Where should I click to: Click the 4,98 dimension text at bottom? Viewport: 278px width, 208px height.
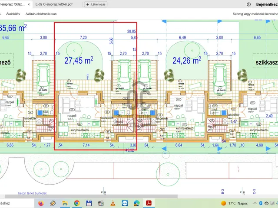click(260, 145)
